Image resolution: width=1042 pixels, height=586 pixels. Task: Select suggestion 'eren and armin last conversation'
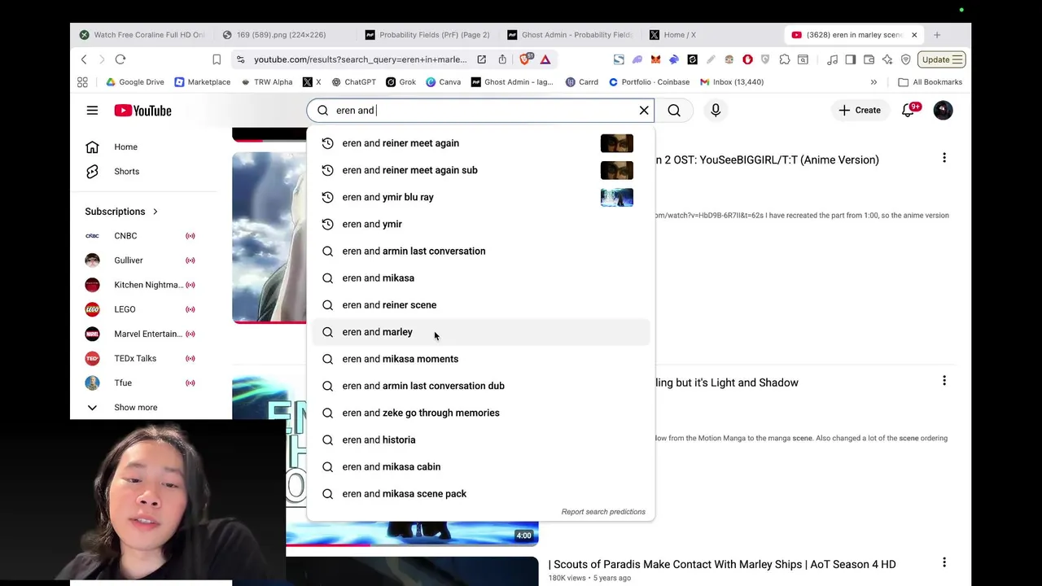click(480, 251)
